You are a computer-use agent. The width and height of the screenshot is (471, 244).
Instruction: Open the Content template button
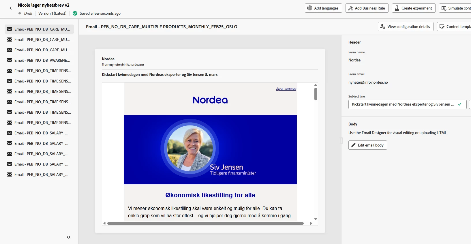point(454,27)
